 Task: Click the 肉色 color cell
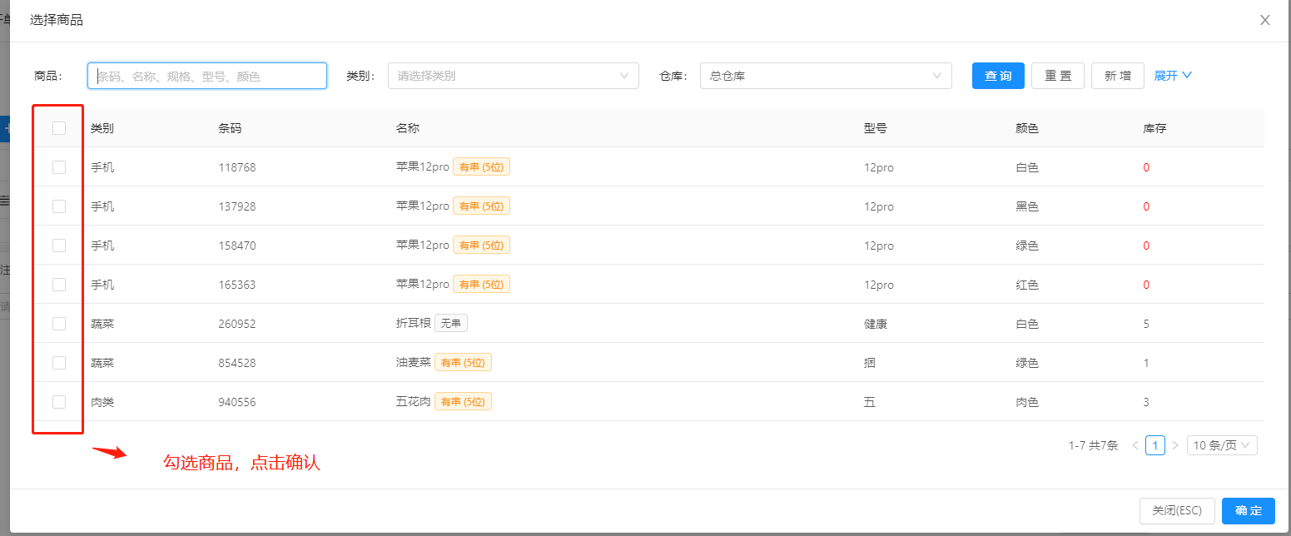[1027, 402]
